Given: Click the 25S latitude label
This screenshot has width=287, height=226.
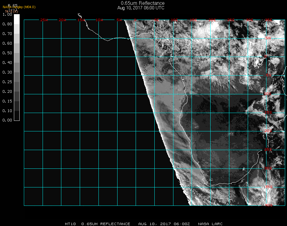Looking at the screenshot, I should (x=268, y=149).
